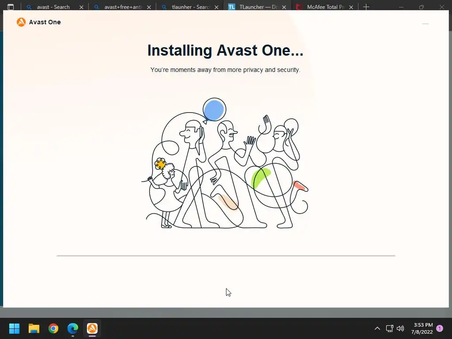Screen dimensions: 452x339
Task: Switch to the "avast+free+anti" browser tab
Action: tap(123, 7)
